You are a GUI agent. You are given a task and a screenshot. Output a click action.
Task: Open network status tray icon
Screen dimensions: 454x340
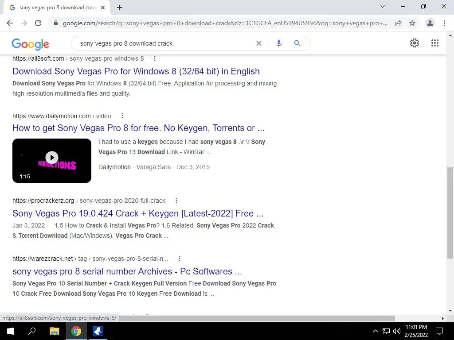coord(386,331)
